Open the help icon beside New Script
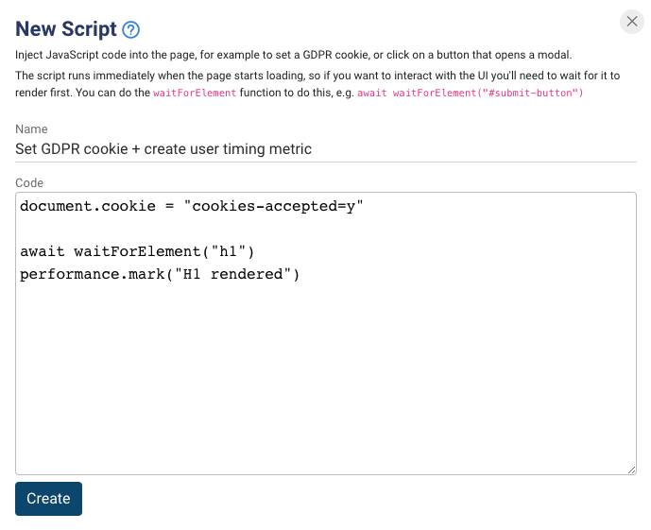The height and width of the screenshot is (530, 651). click(x=130, y=30)
